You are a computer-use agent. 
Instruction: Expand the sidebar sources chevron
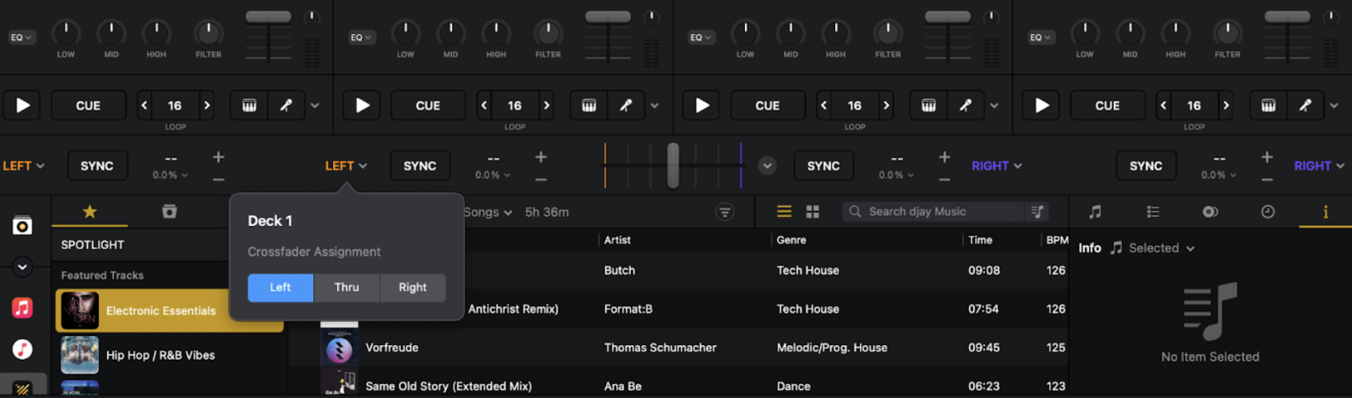[22, 267]
